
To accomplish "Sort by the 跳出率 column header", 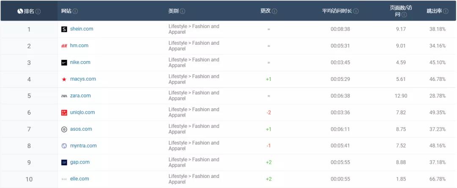I will tap(434, 11).
